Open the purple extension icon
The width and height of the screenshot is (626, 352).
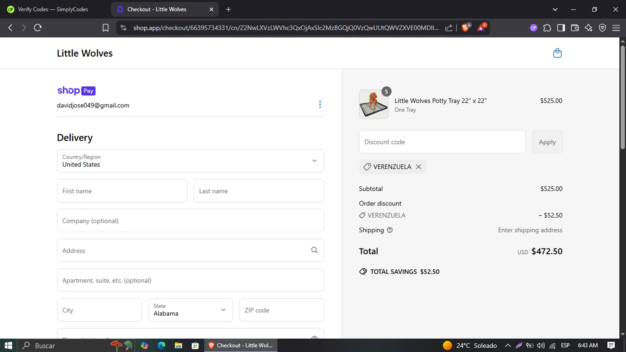(x=533, y=28)
